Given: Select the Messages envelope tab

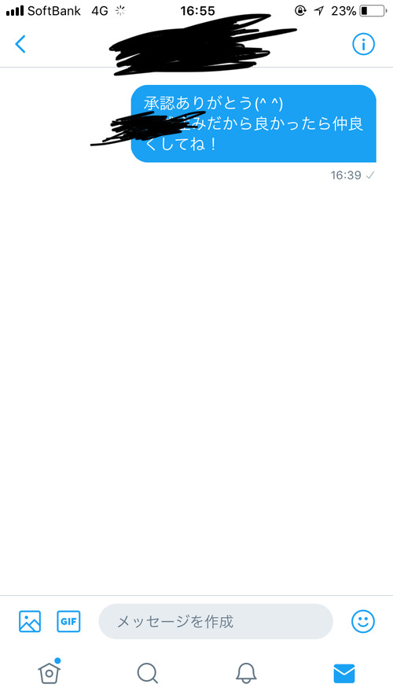Looking at the screenshot, I should (x=344, y=674).
